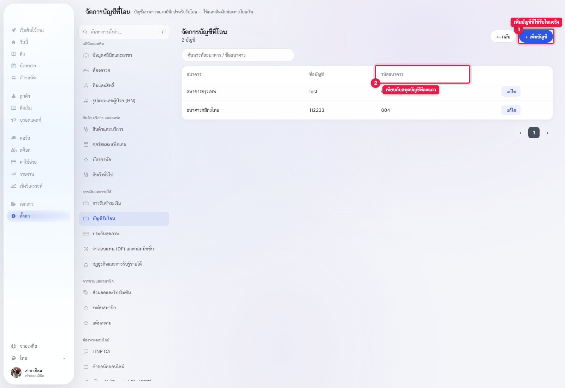Click account name 112233

pos(317,110)
